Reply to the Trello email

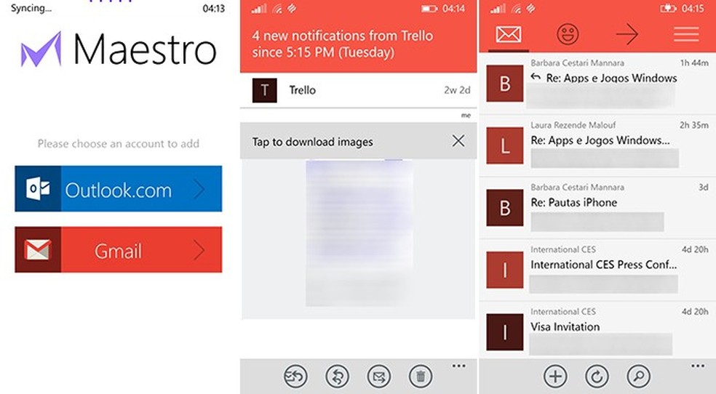(x=337, y=377)
